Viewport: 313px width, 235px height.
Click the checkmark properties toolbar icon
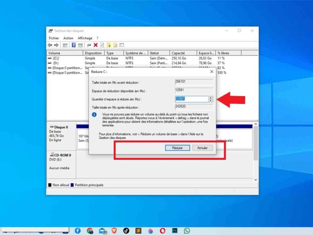102,45
